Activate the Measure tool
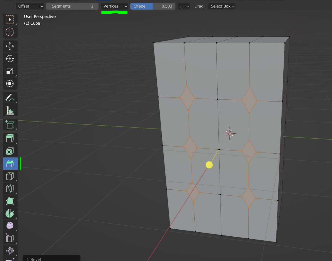This screenshot has width=332, height=261. tap(10, 110)
